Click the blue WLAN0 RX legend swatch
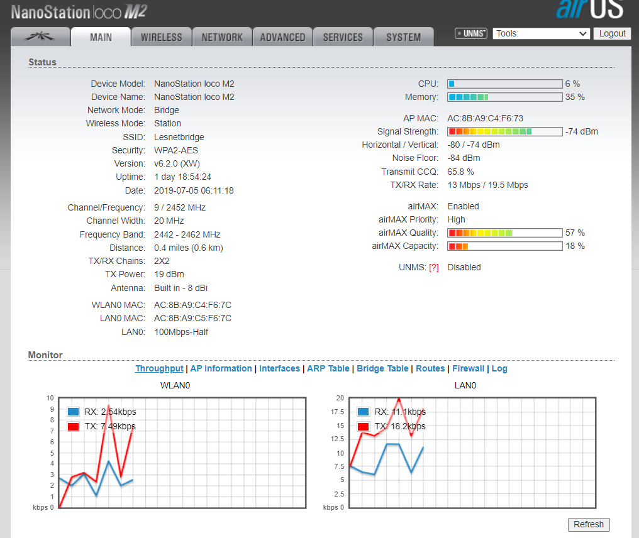 point(74,412)
